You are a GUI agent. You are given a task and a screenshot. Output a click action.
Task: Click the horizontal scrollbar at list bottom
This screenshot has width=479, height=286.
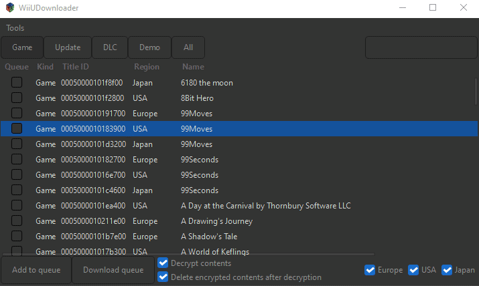tap(188, 254)
